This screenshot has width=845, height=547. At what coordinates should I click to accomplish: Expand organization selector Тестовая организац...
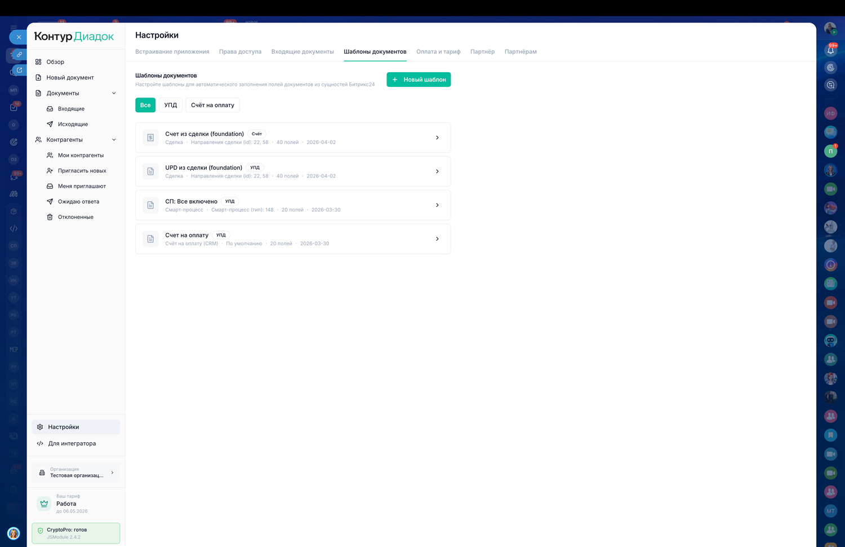point(76,473)
